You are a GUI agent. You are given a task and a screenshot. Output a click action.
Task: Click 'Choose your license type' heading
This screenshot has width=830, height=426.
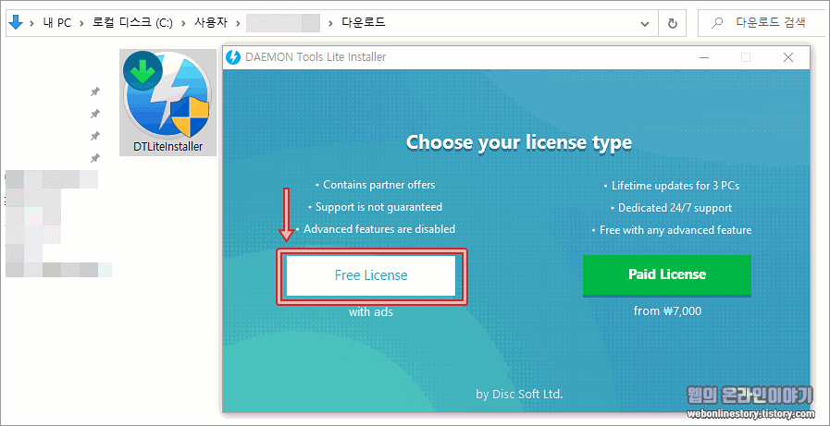coord(519,142)
